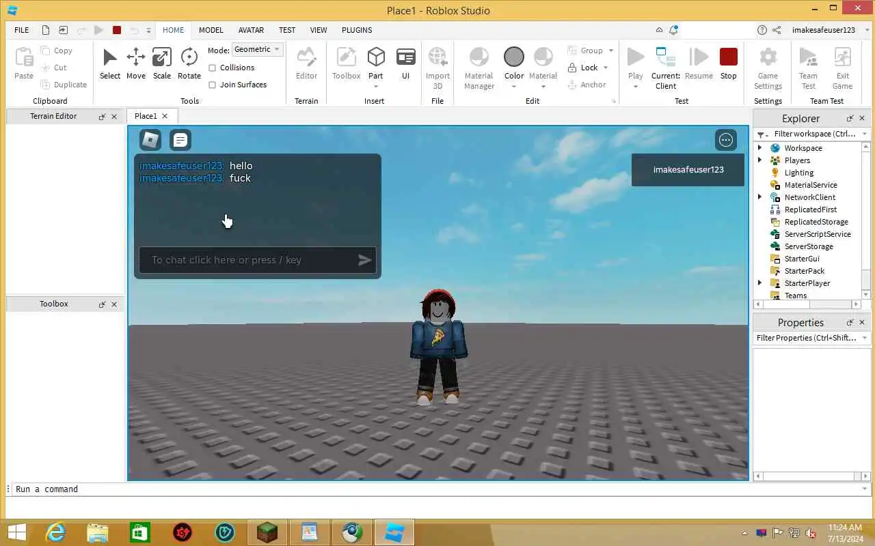Viewport: 875px width, 546px height.
Task: Click the Color swatch circle
Action: pyautogui.click(x=514, y=57)
